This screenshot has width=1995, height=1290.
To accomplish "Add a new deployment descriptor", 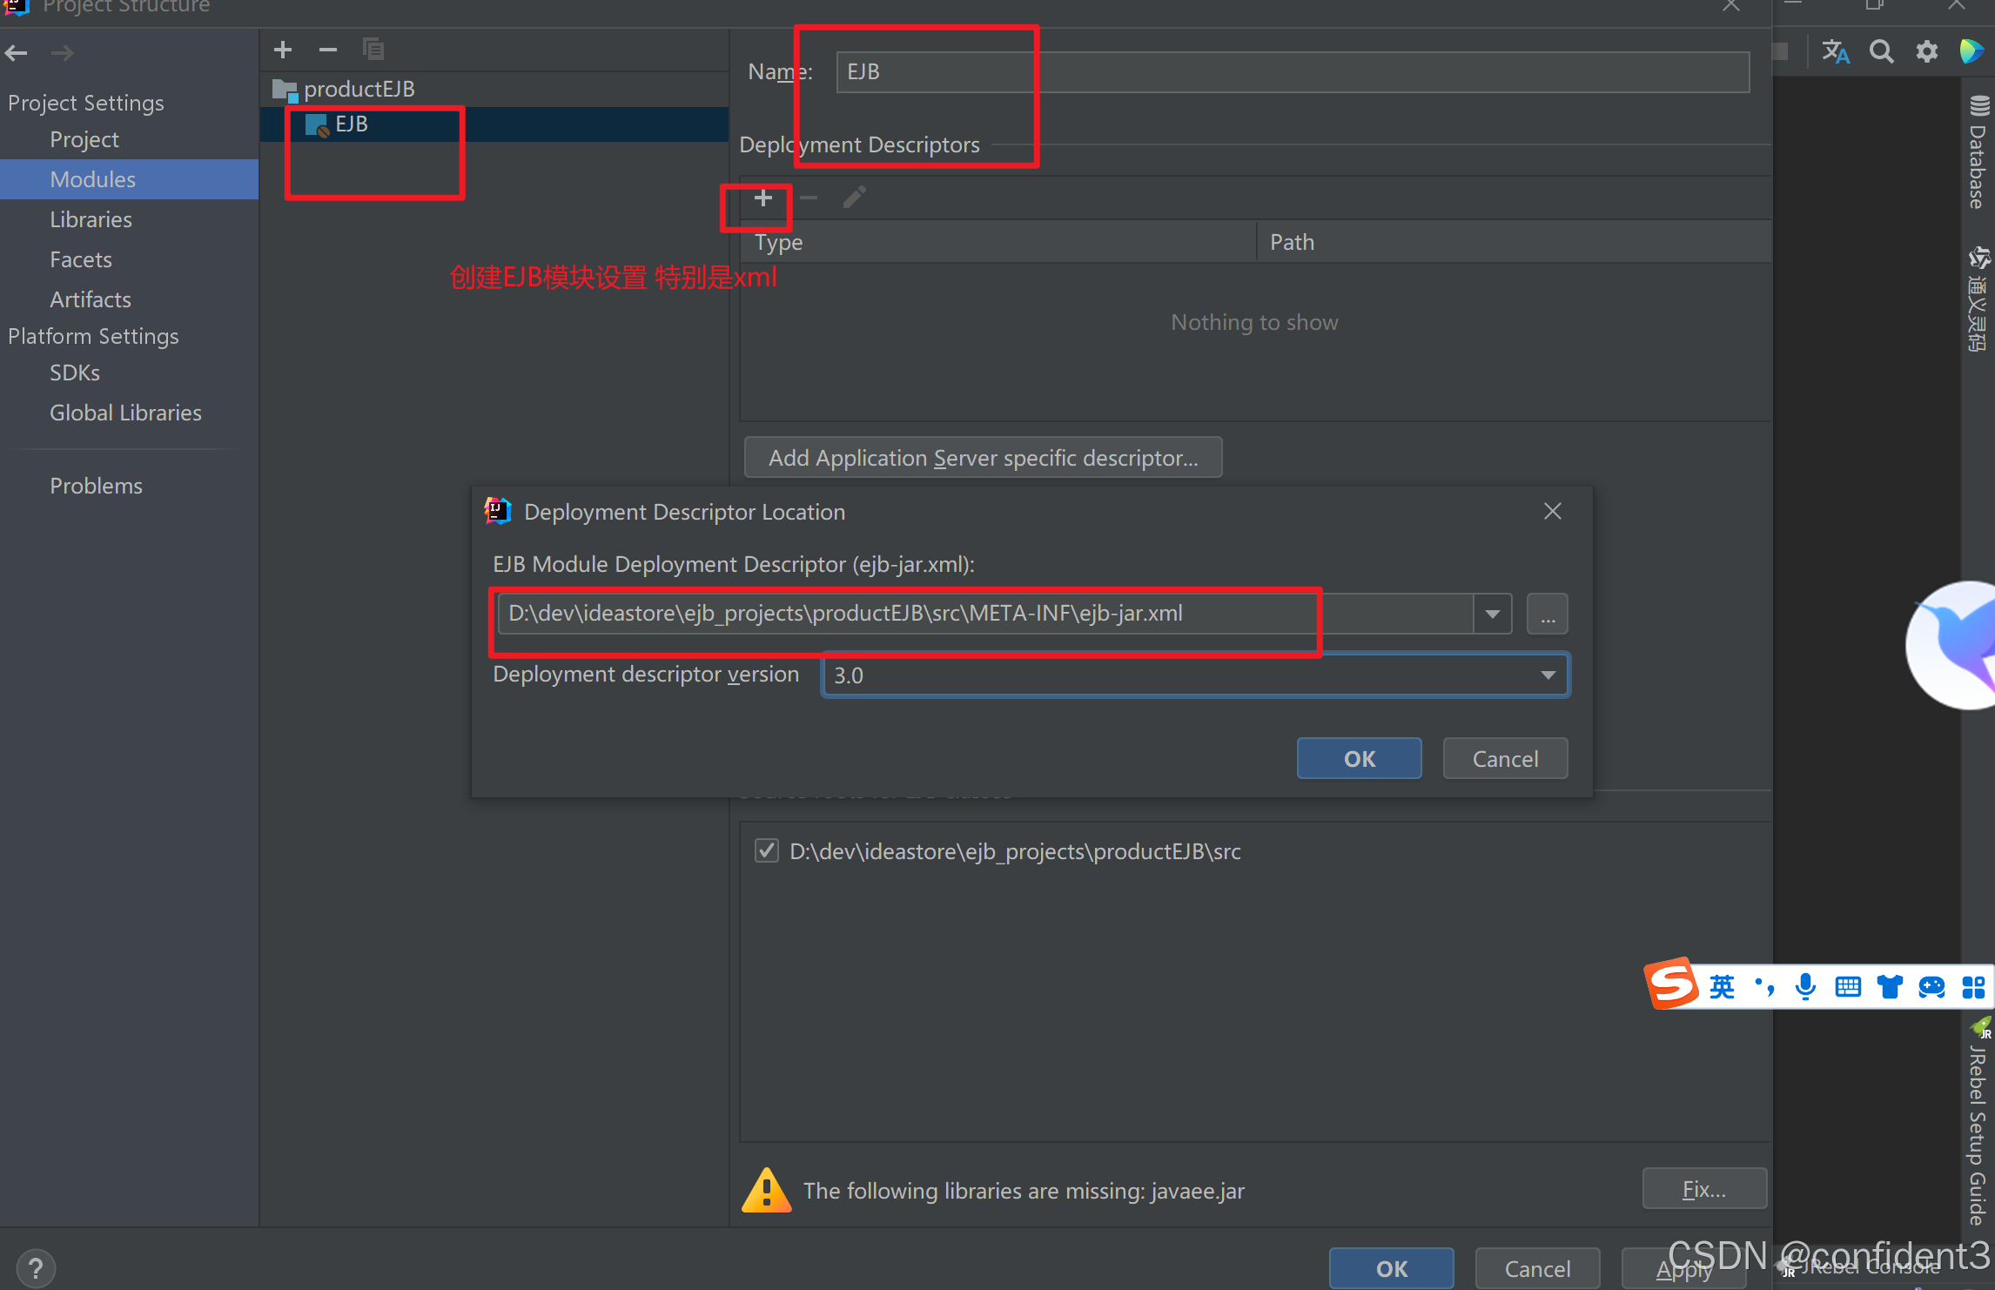I will [x=763, y=199].
